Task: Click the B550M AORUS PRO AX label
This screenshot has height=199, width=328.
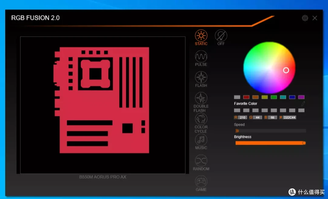Action: tap(103, 177)
